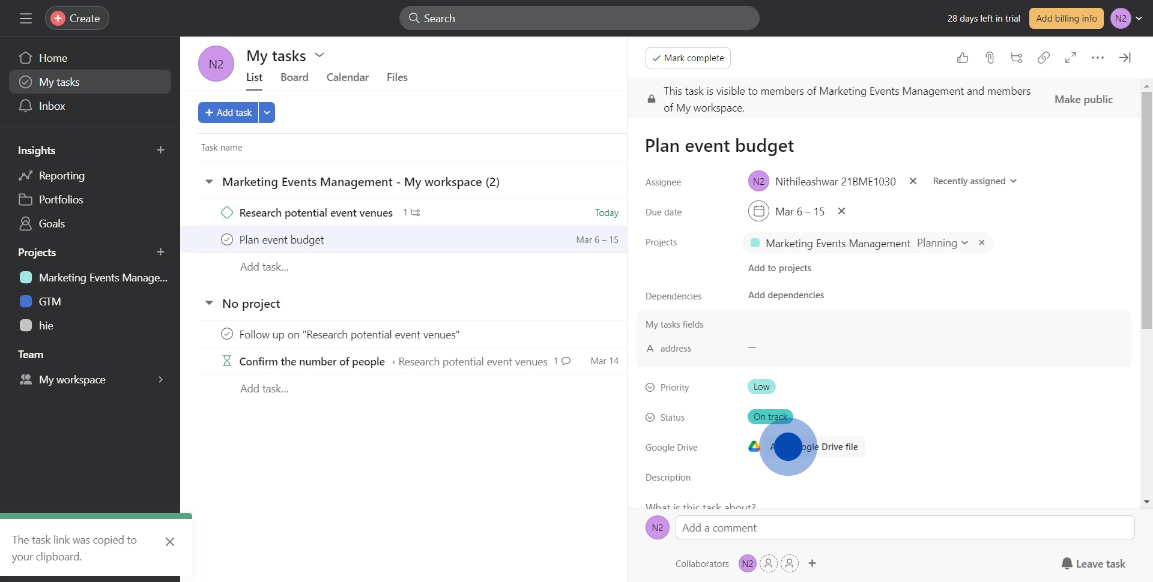Like this task with thumbs up icon
Image resolution: width=1153 pixels, height=582 pixels.
[963, 58]
